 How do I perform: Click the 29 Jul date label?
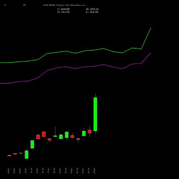(x=95, y=171)
